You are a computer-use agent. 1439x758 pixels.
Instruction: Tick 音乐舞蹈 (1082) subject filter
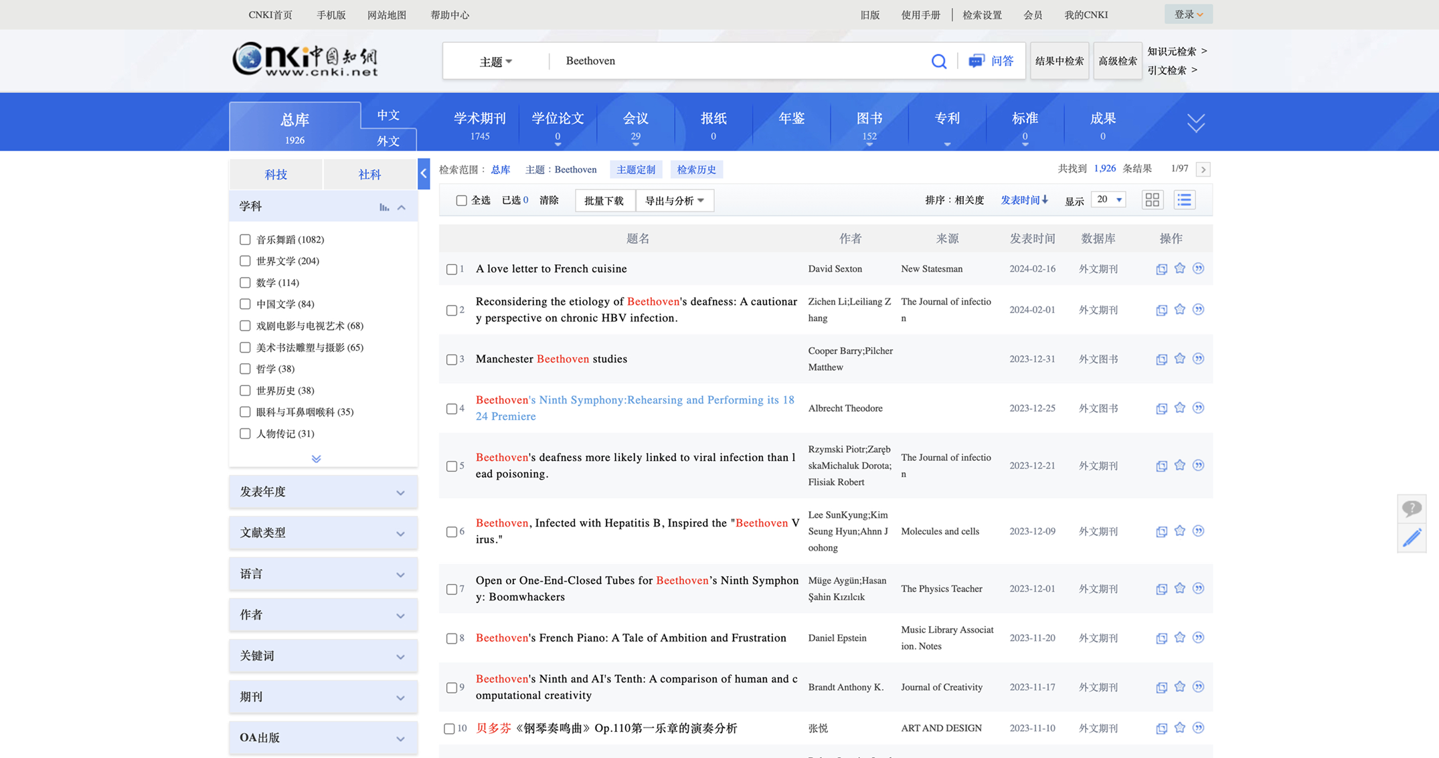point(245,240)
